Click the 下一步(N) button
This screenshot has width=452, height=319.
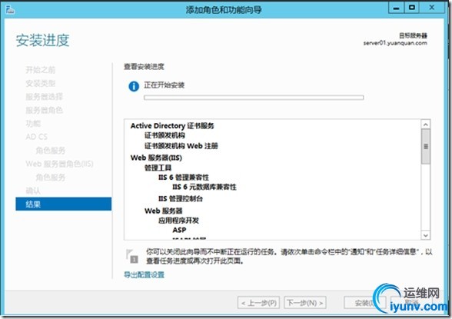[x=305, y=303]
